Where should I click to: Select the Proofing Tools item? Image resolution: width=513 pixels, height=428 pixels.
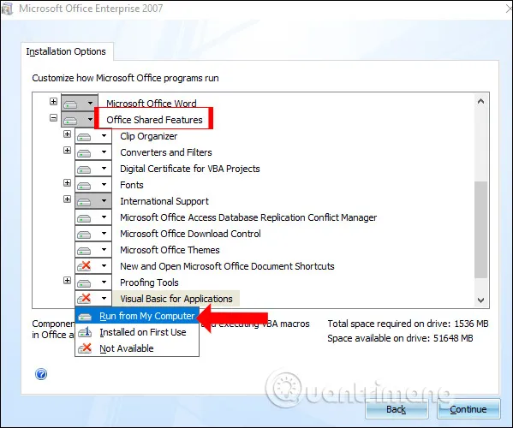149,282
